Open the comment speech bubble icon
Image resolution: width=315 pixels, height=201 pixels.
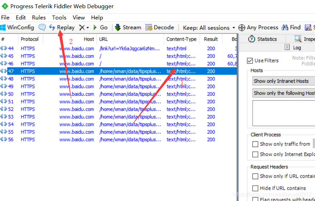pyautogui.click(x=42, y=27)
